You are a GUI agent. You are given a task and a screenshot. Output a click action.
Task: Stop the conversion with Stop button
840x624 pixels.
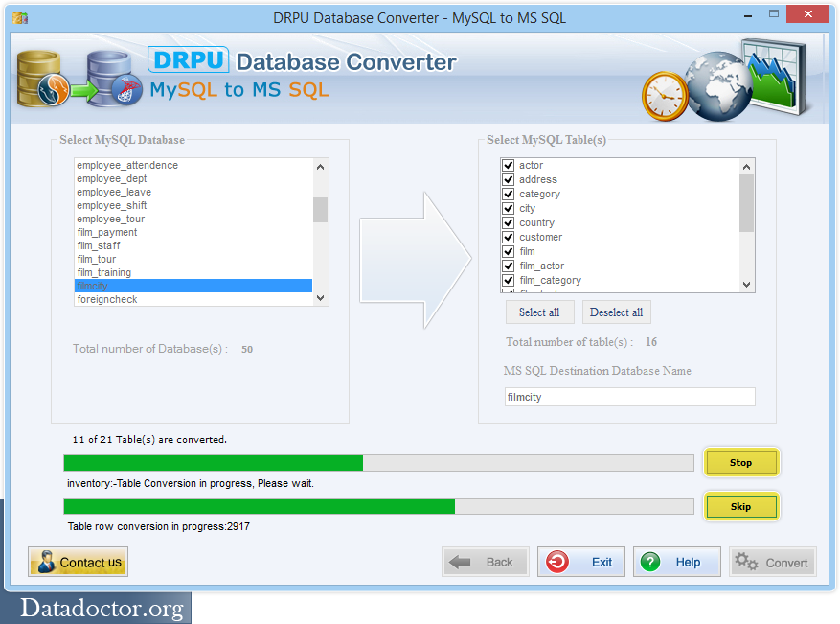click(741, 462)
